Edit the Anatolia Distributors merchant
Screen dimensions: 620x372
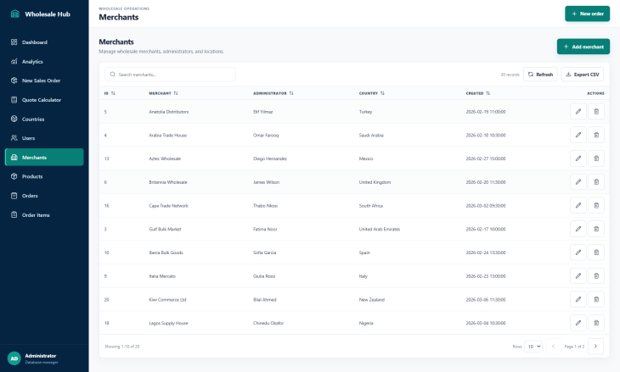(578, 112)
